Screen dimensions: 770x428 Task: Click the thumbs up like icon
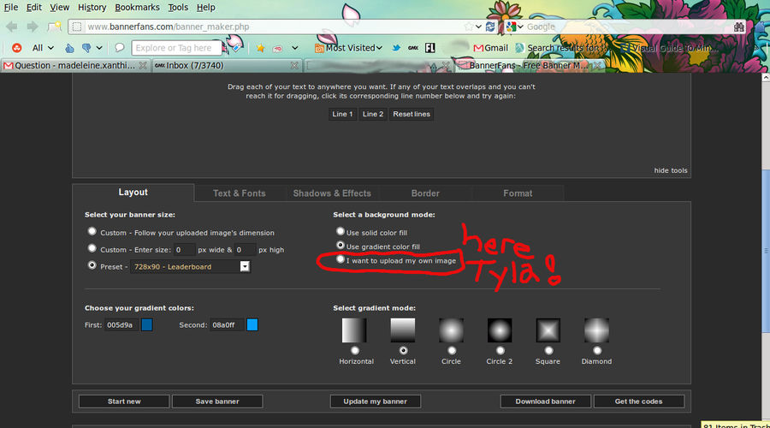pos(70,48)
